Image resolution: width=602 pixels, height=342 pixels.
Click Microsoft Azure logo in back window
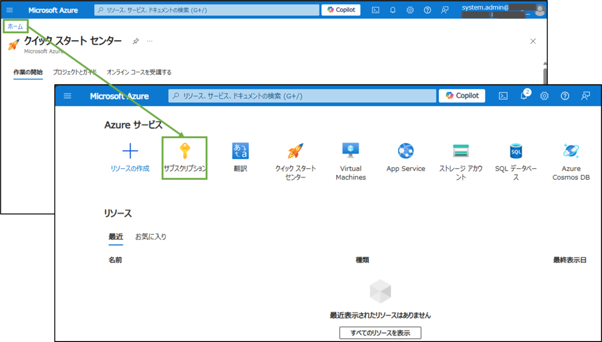pos(52,10)
